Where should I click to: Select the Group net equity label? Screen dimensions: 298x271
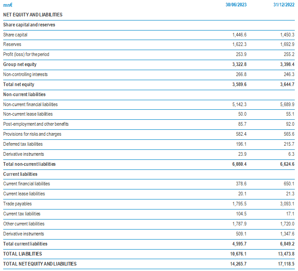20,64
